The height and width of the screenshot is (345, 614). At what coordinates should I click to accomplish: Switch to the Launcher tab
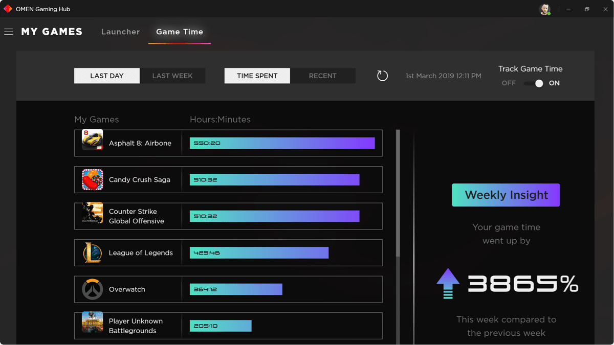[121, 32]
